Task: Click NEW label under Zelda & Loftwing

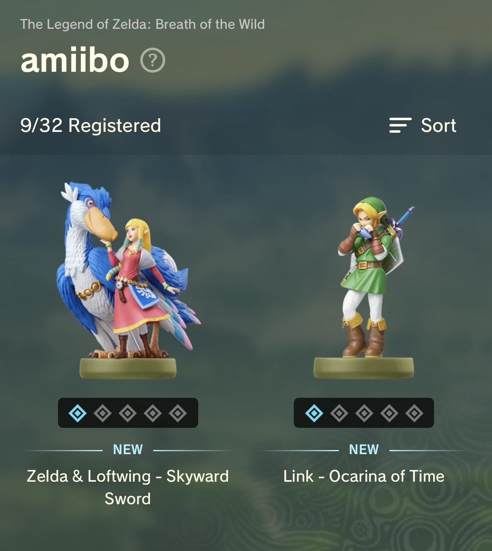Action: (128, 450)
